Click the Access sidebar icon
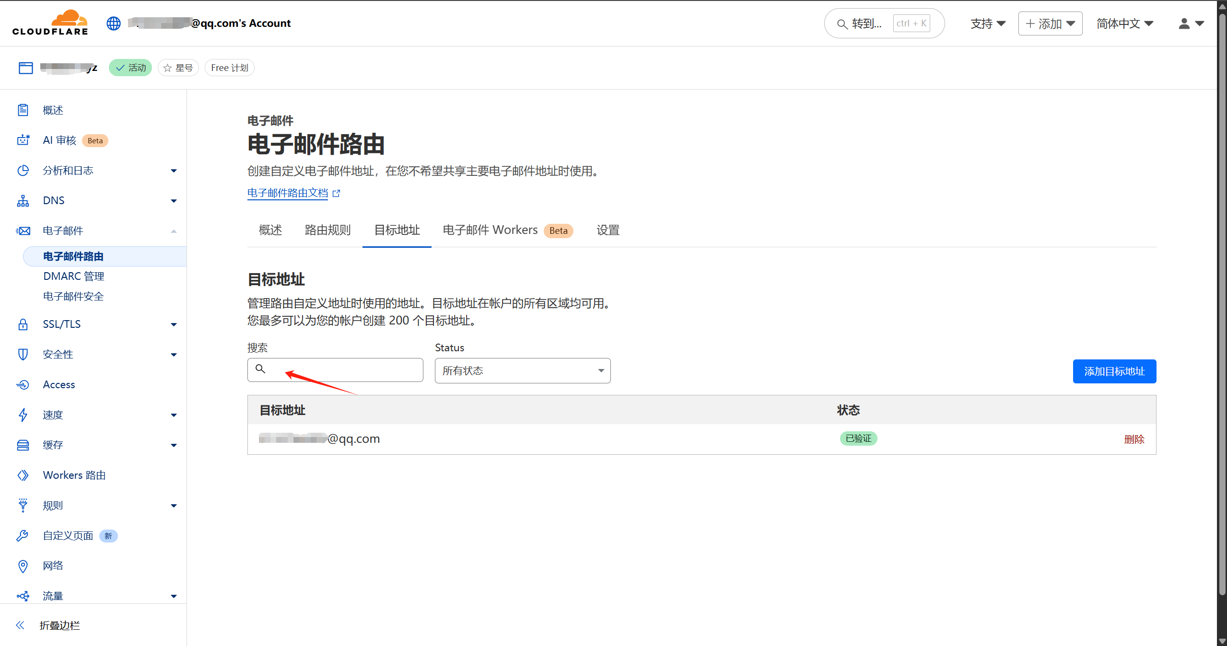Viewport: 1227px width, 646px height. [x=23, y=385]
